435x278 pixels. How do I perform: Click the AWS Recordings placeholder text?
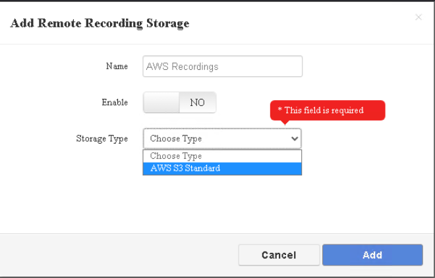(x=183, y=67)
